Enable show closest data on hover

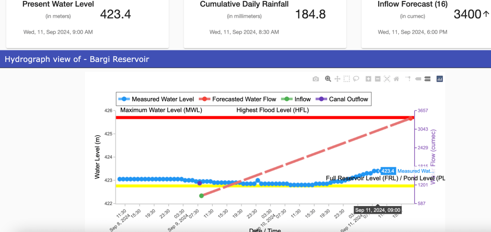418,79
